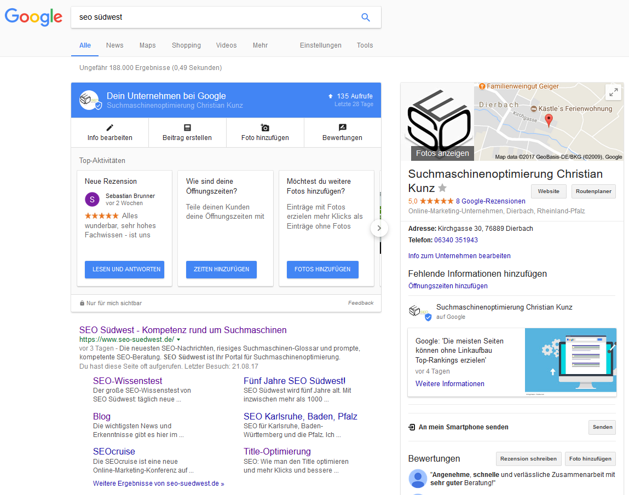Open Beitrag erstellen via the plus icon
The height and width of the screenshot is (495, 629).
point(187,127)
